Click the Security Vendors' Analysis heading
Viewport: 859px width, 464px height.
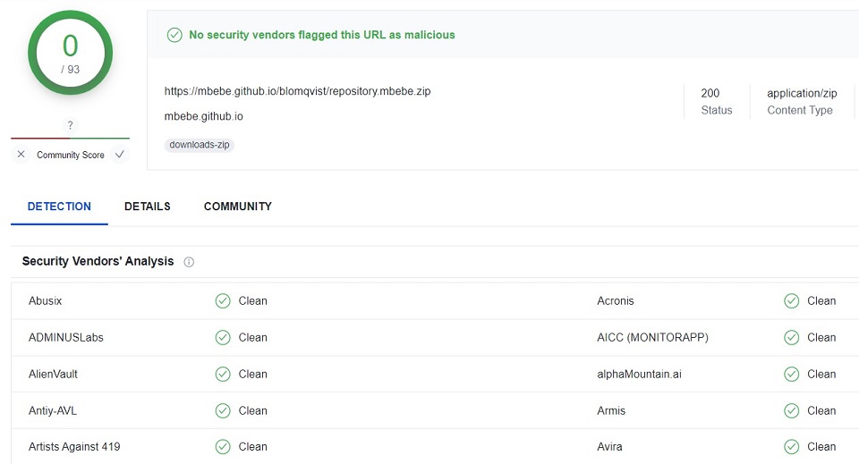coord(98,262)
